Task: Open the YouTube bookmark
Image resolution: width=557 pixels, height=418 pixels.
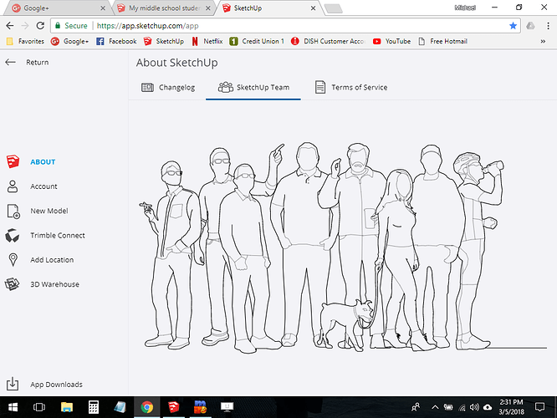Action: [391, 41]
